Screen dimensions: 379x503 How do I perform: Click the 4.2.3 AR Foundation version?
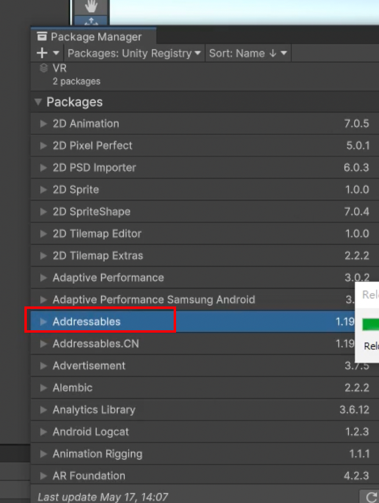pos(356,476)
